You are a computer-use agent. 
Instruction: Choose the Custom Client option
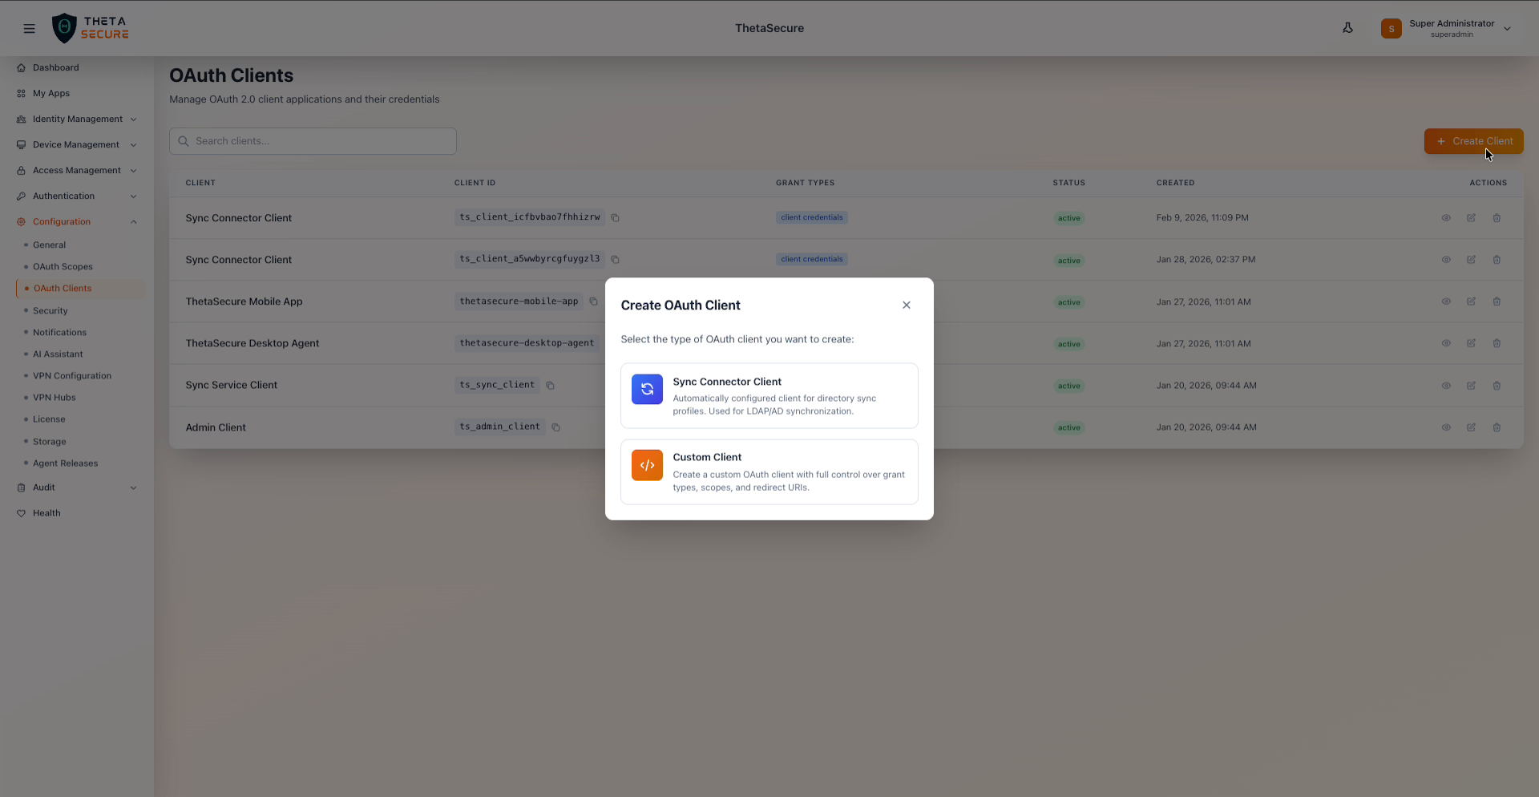(769, 471)
